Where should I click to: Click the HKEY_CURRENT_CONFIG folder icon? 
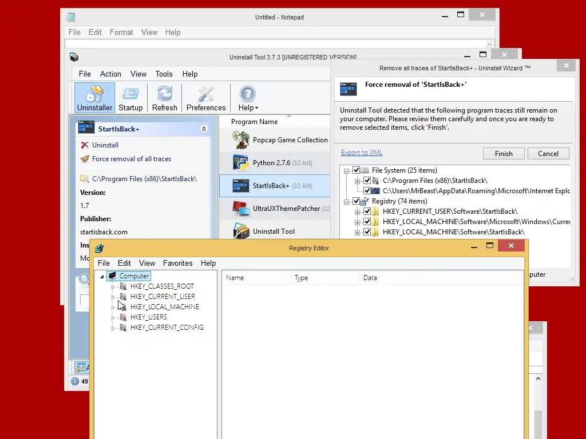tap(123, 328)
